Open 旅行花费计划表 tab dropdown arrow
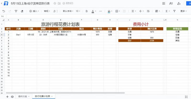The height and width of the screenshot is (99, 191). 52,96
